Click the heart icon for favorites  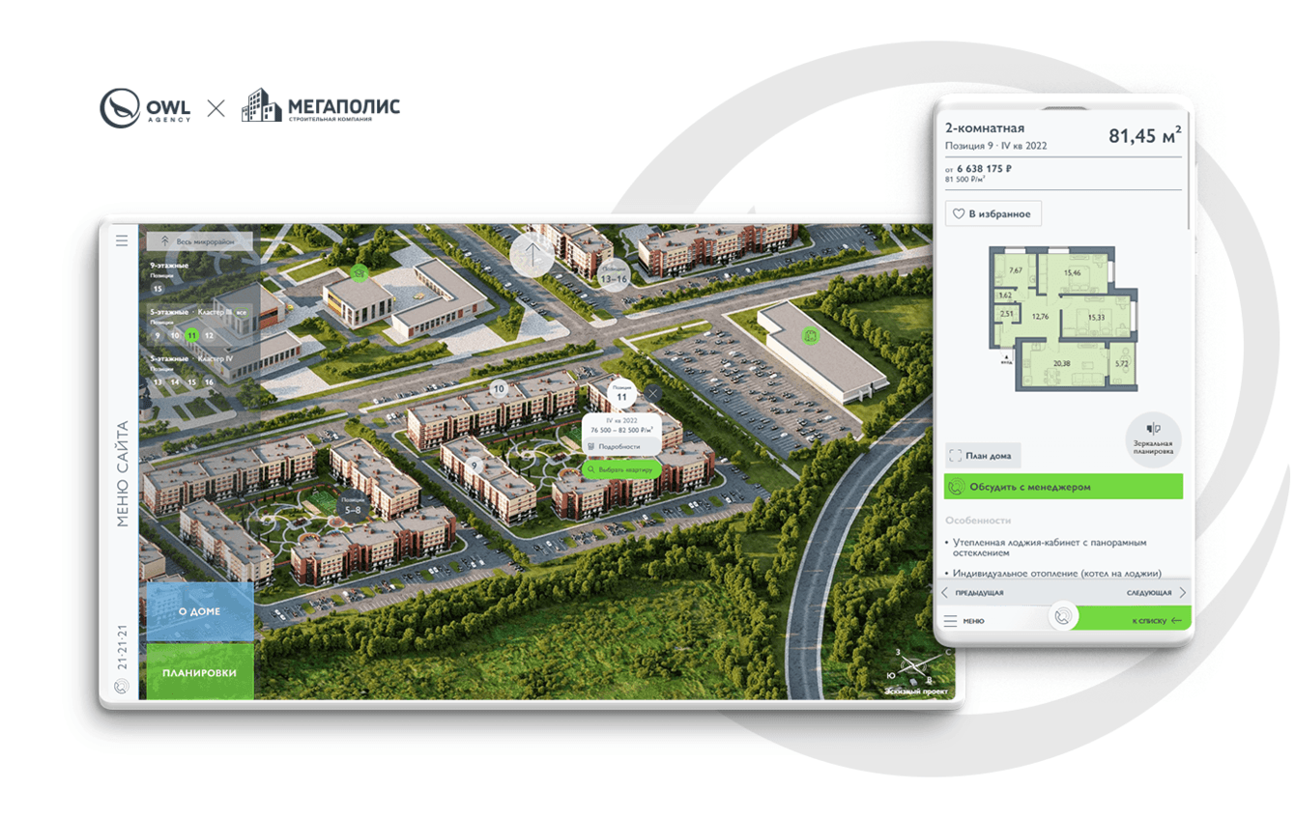click(x=959, y=214)
